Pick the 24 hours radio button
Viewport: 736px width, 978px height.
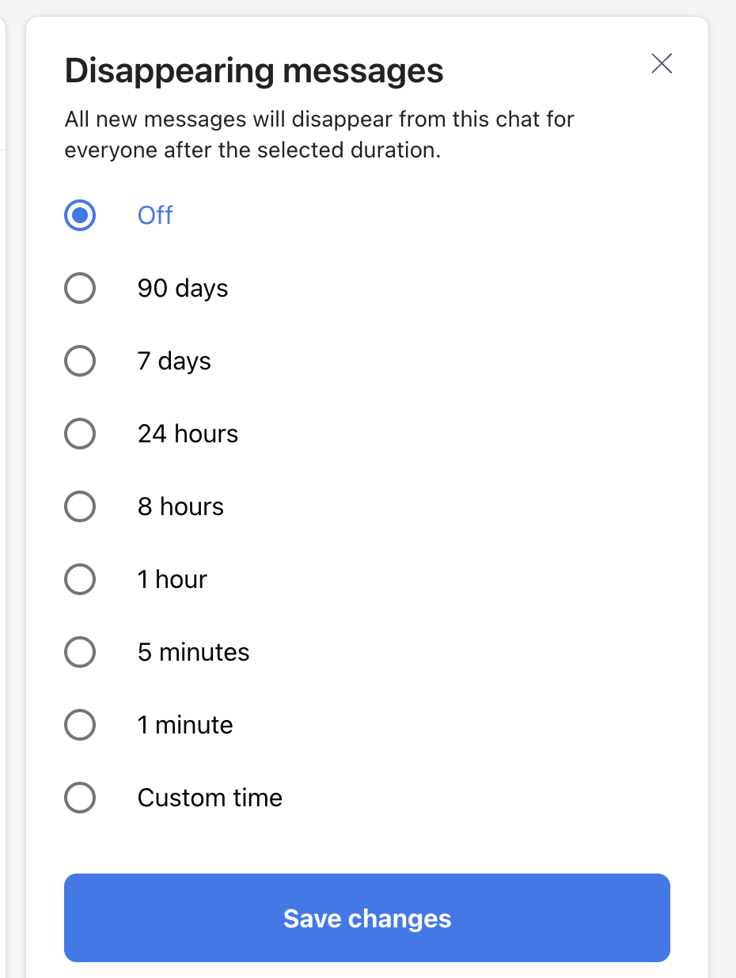pyautogui.click(x=80, y=434)
